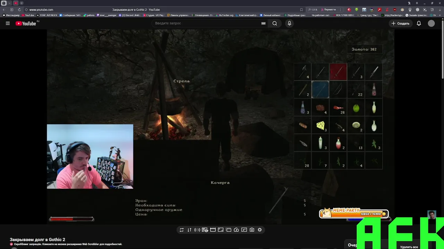Click the red circular extension icon next to translate
444x249 pixels.
coord(349,10)
